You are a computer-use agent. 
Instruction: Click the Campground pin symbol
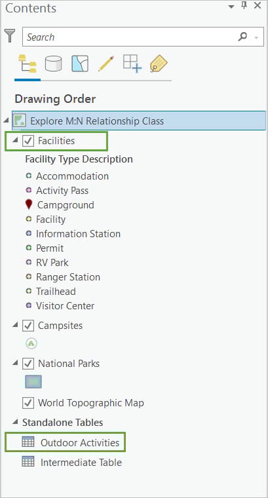29,204
